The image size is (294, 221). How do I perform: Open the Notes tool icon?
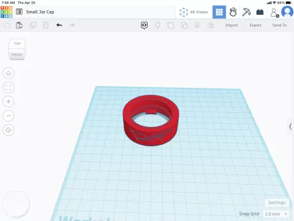tap(144, 25)
